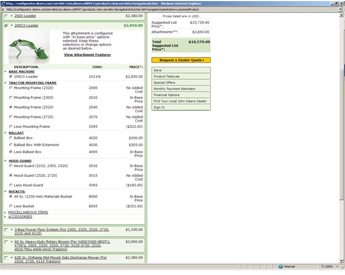Choose Less Bucket radio button
Viewport: 345px width, 275px height.
point(11,206)
